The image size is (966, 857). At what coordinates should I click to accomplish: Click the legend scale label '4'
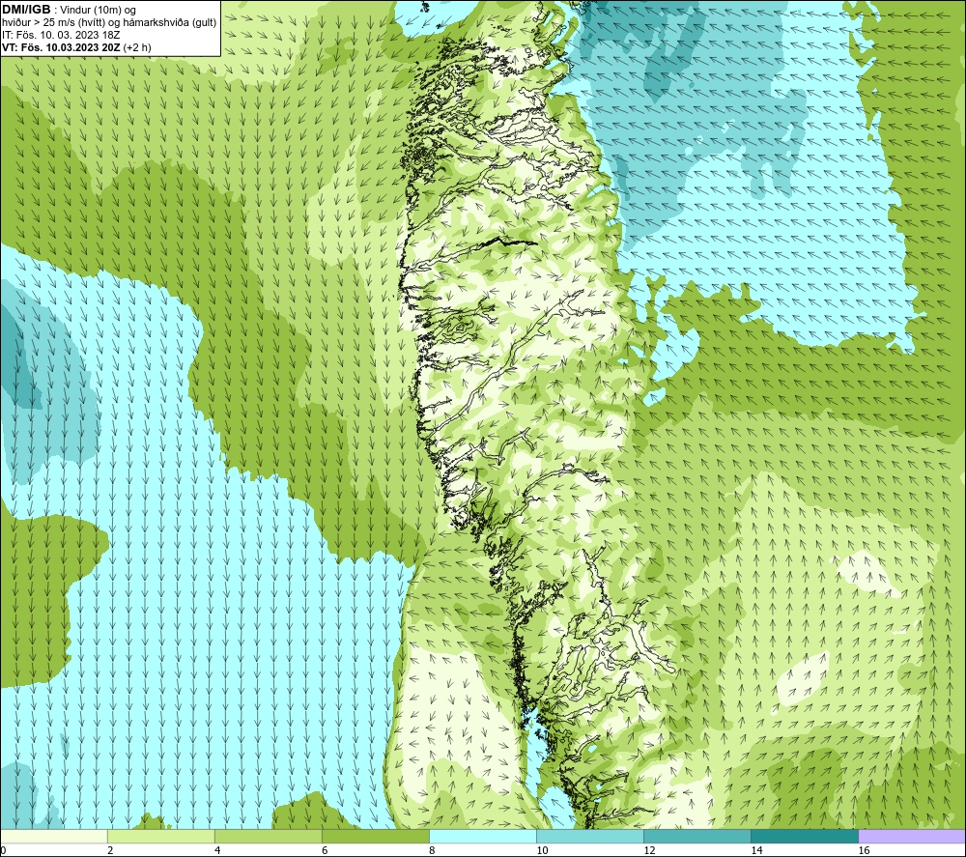[217, 850]
